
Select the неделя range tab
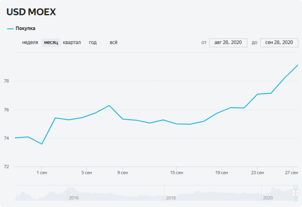(30, 42)
